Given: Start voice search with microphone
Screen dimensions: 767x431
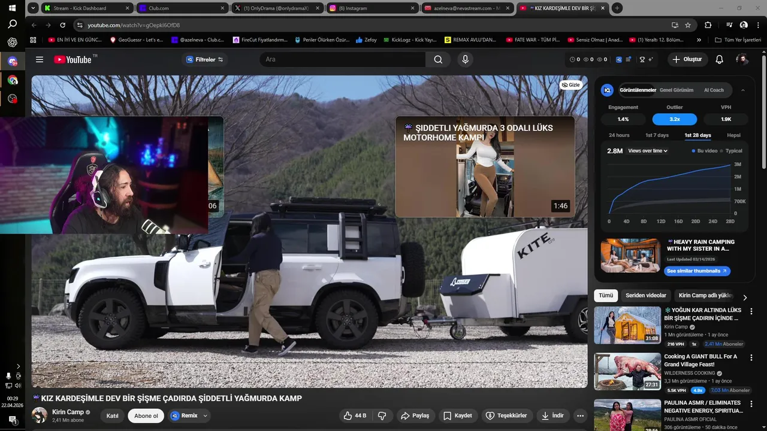Looking at the screenshot, I should pos(465,59).
